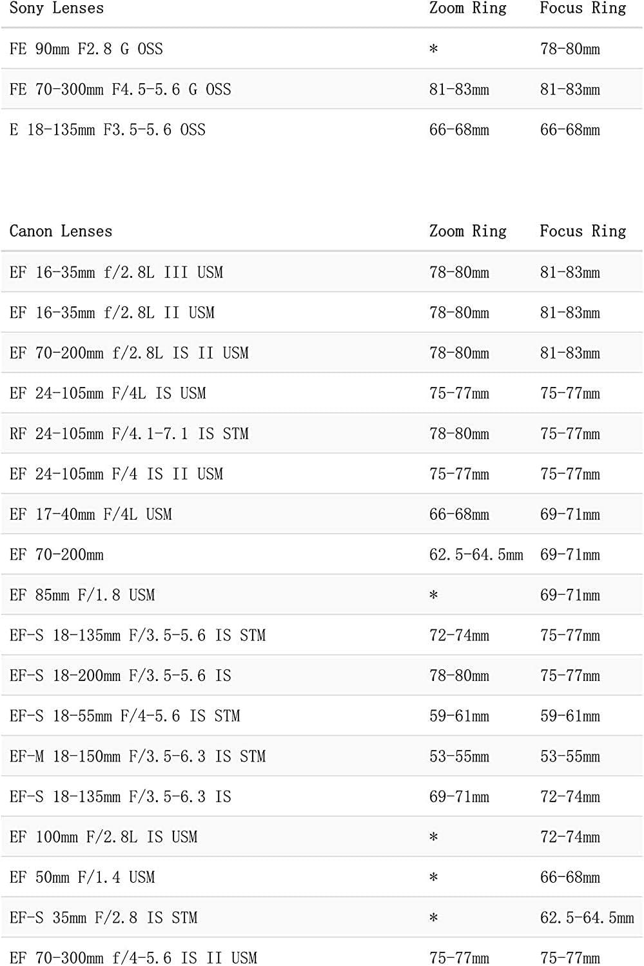Select EF 70-200mm f/2.8L IS II USM

pyautogui.click(x=129, y=353)
